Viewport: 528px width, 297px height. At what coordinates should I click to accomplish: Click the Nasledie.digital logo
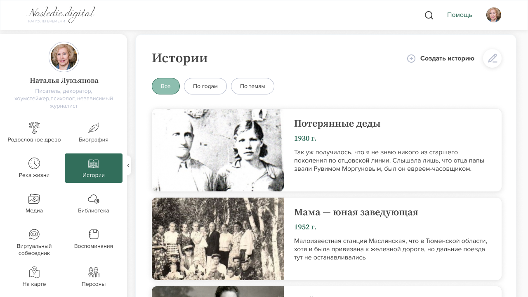[61, 14]
